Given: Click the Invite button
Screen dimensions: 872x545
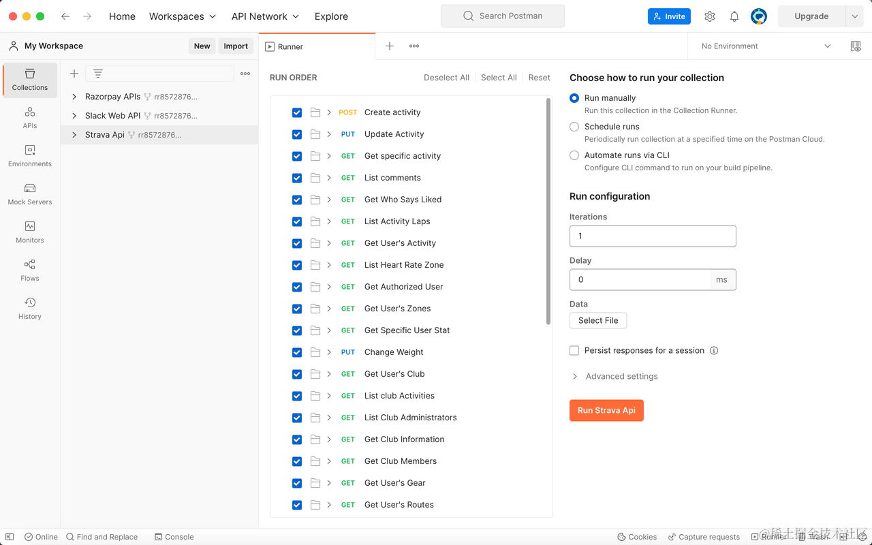Looking at the screenshot, I should (x=669, y=16).
